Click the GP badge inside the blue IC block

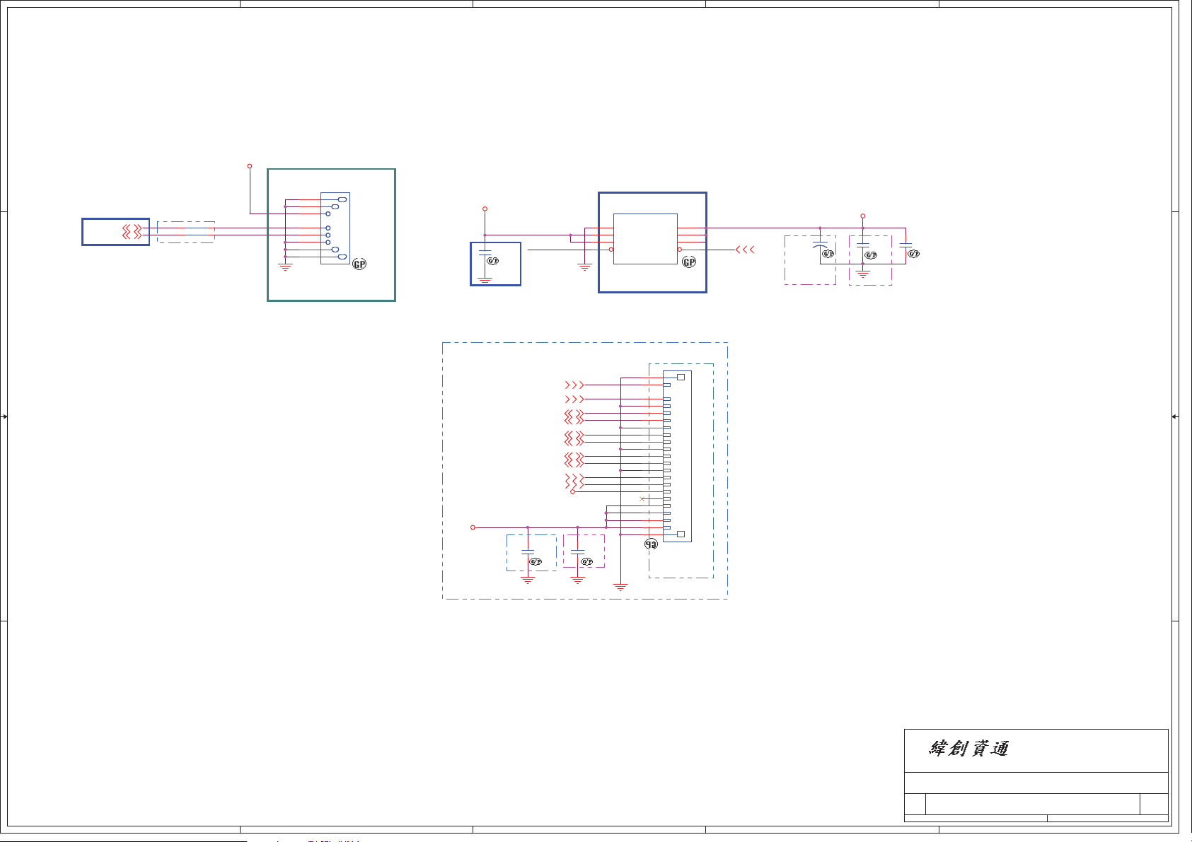688,262
